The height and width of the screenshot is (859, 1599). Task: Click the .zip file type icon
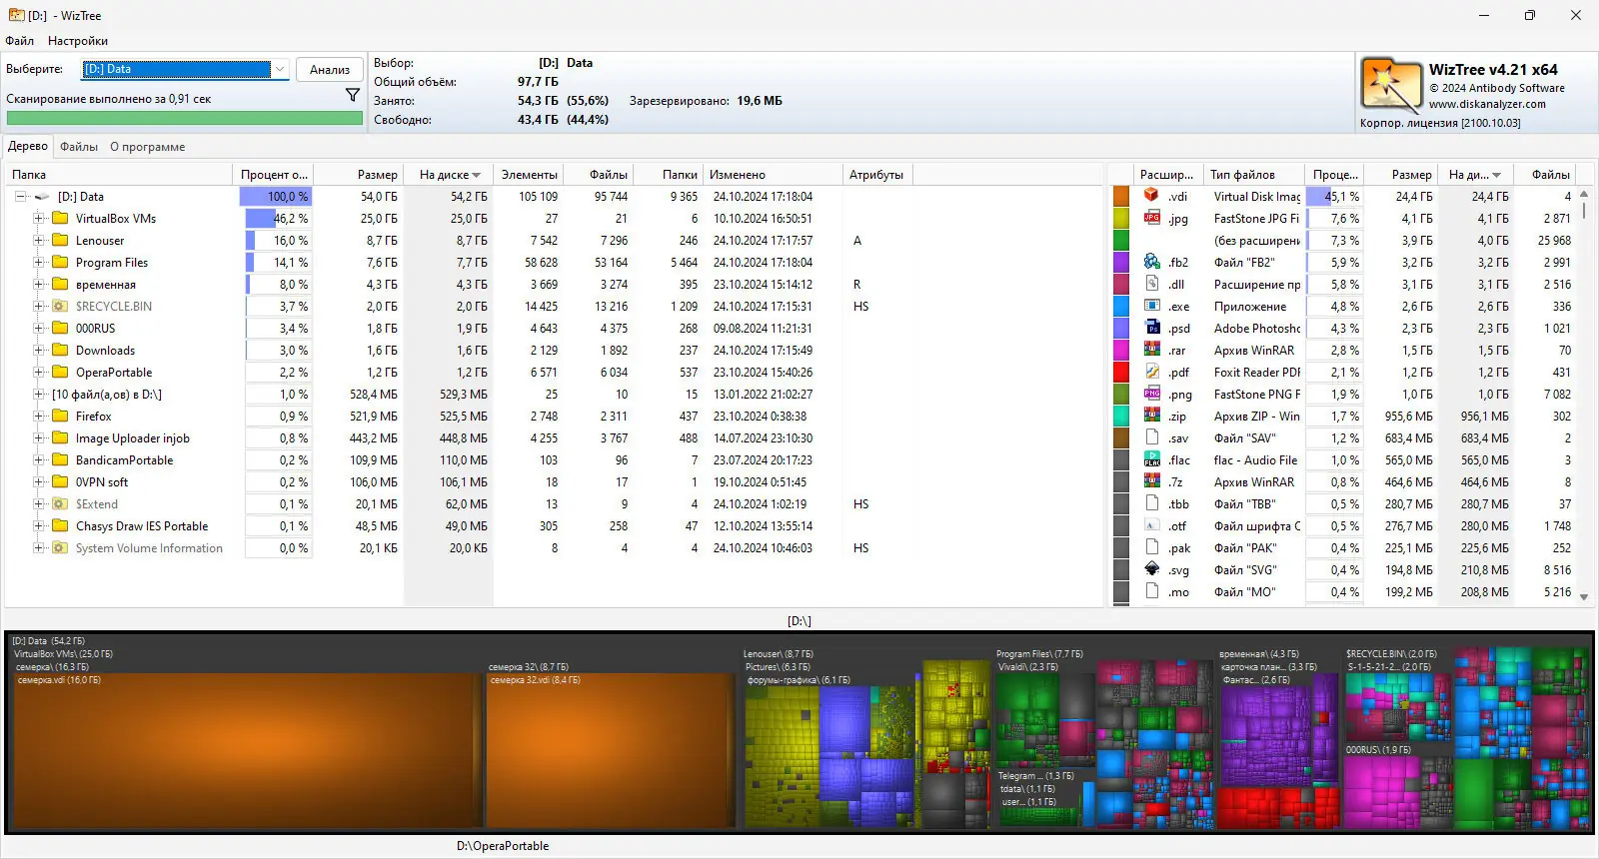point(1152,416)
